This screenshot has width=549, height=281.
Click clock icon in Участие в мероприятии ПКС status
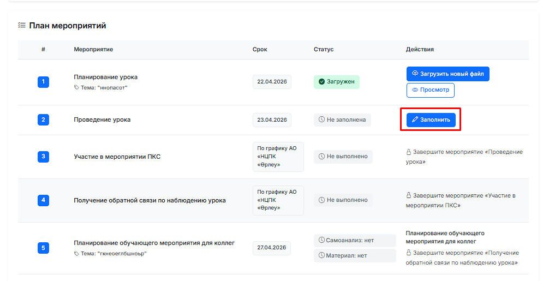point(321,157)
